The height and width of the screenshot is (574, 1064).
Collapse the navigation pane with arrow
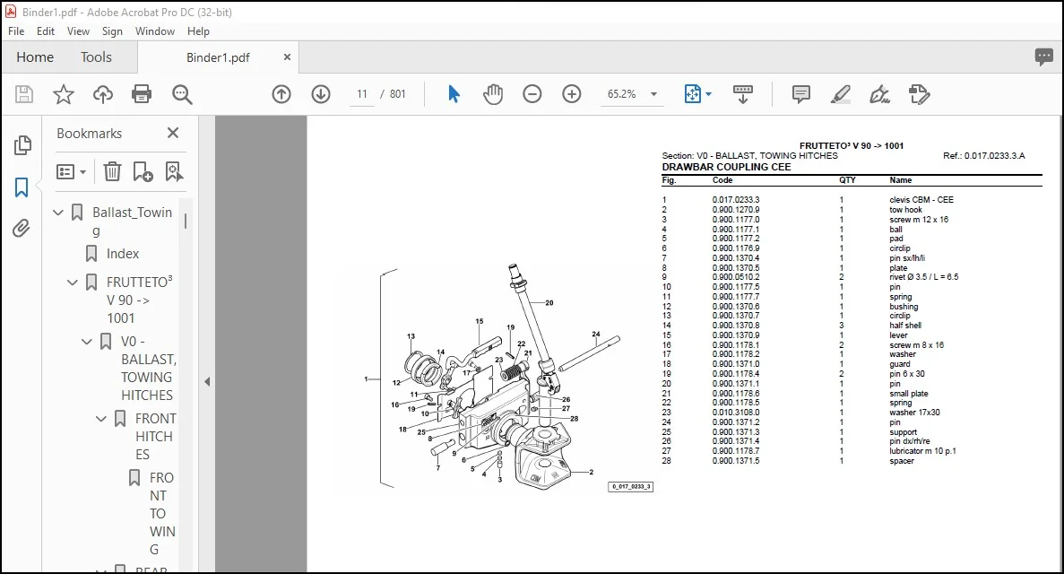pos(207,382)
